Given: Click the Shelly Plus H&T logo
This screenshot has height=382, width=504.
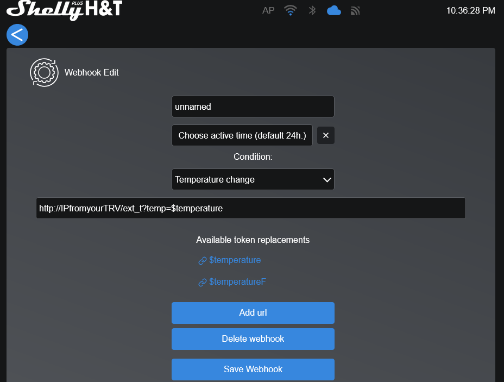Looking at the screenshot, I should click(65, 9).
